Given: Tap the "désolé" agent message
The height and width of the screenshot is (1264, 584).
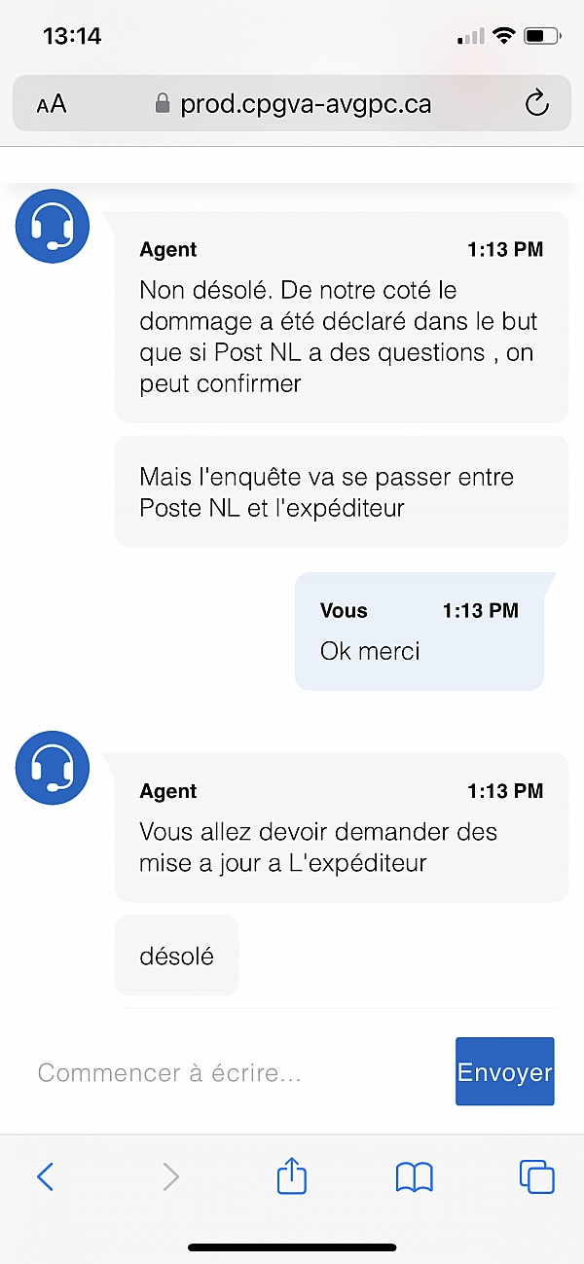Looking at the screenshot, I should pyautogui.click(x=177, y=956).
